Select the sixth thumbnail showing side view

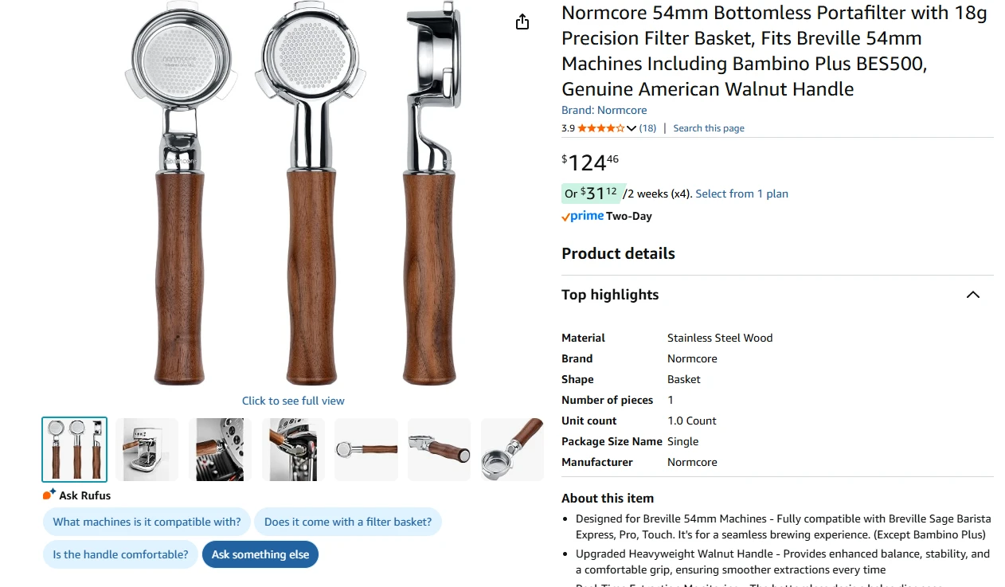pyautogui.click(x=440, y=450)
